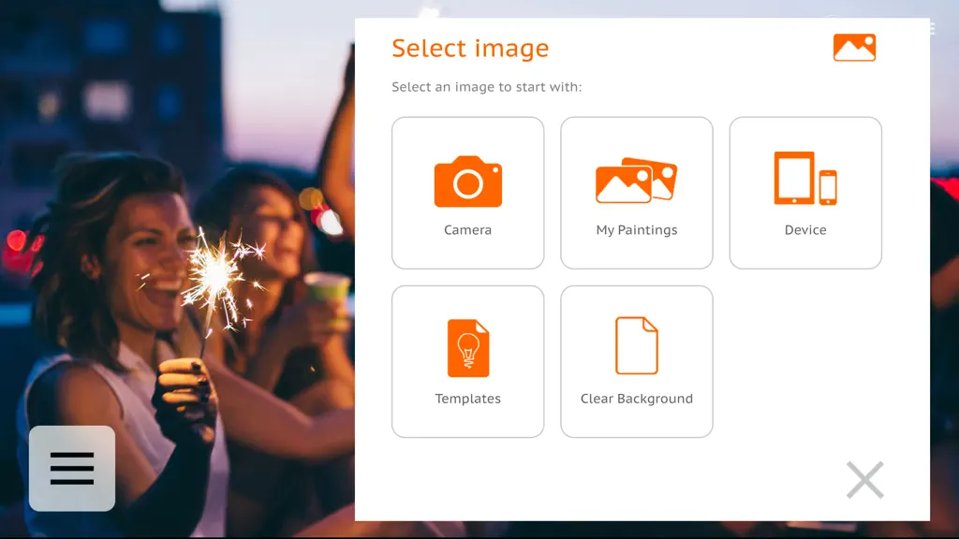Select the Clear Background option

(x=637, y=362)
